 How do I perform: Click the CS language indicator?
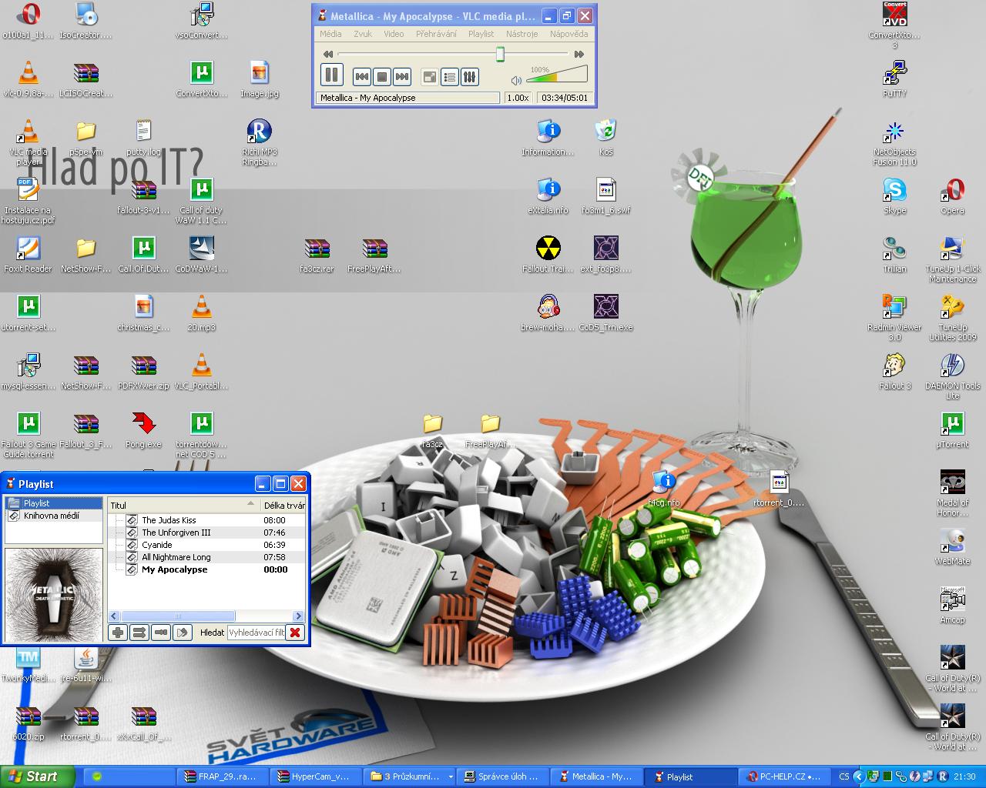coord(844,776)
